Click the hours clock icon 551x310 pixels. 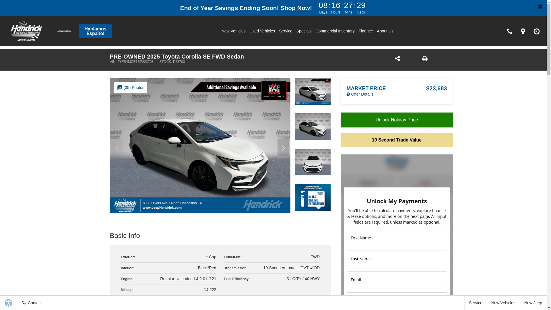click(x=536, y=31)
